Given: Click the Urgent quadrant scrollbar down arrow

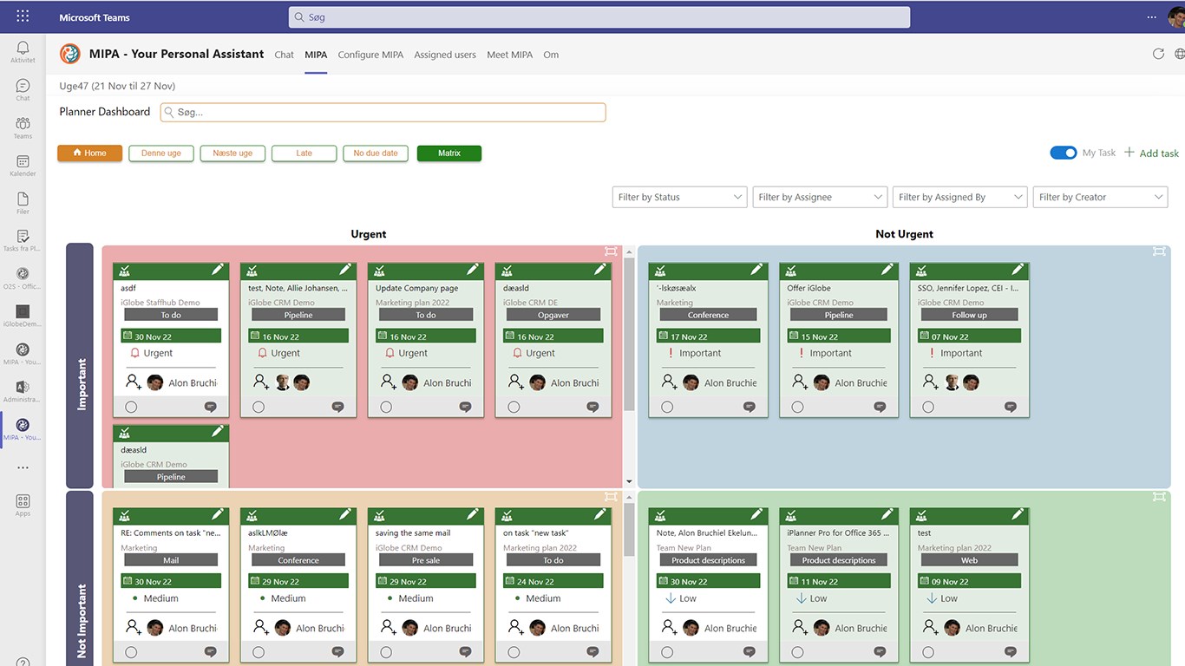Looking at the screenshot, I should [629, 481].
